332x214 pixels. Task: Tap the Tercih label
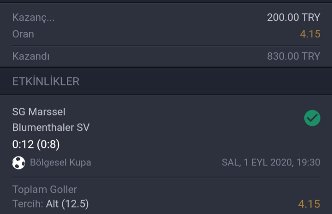(28, 204)
